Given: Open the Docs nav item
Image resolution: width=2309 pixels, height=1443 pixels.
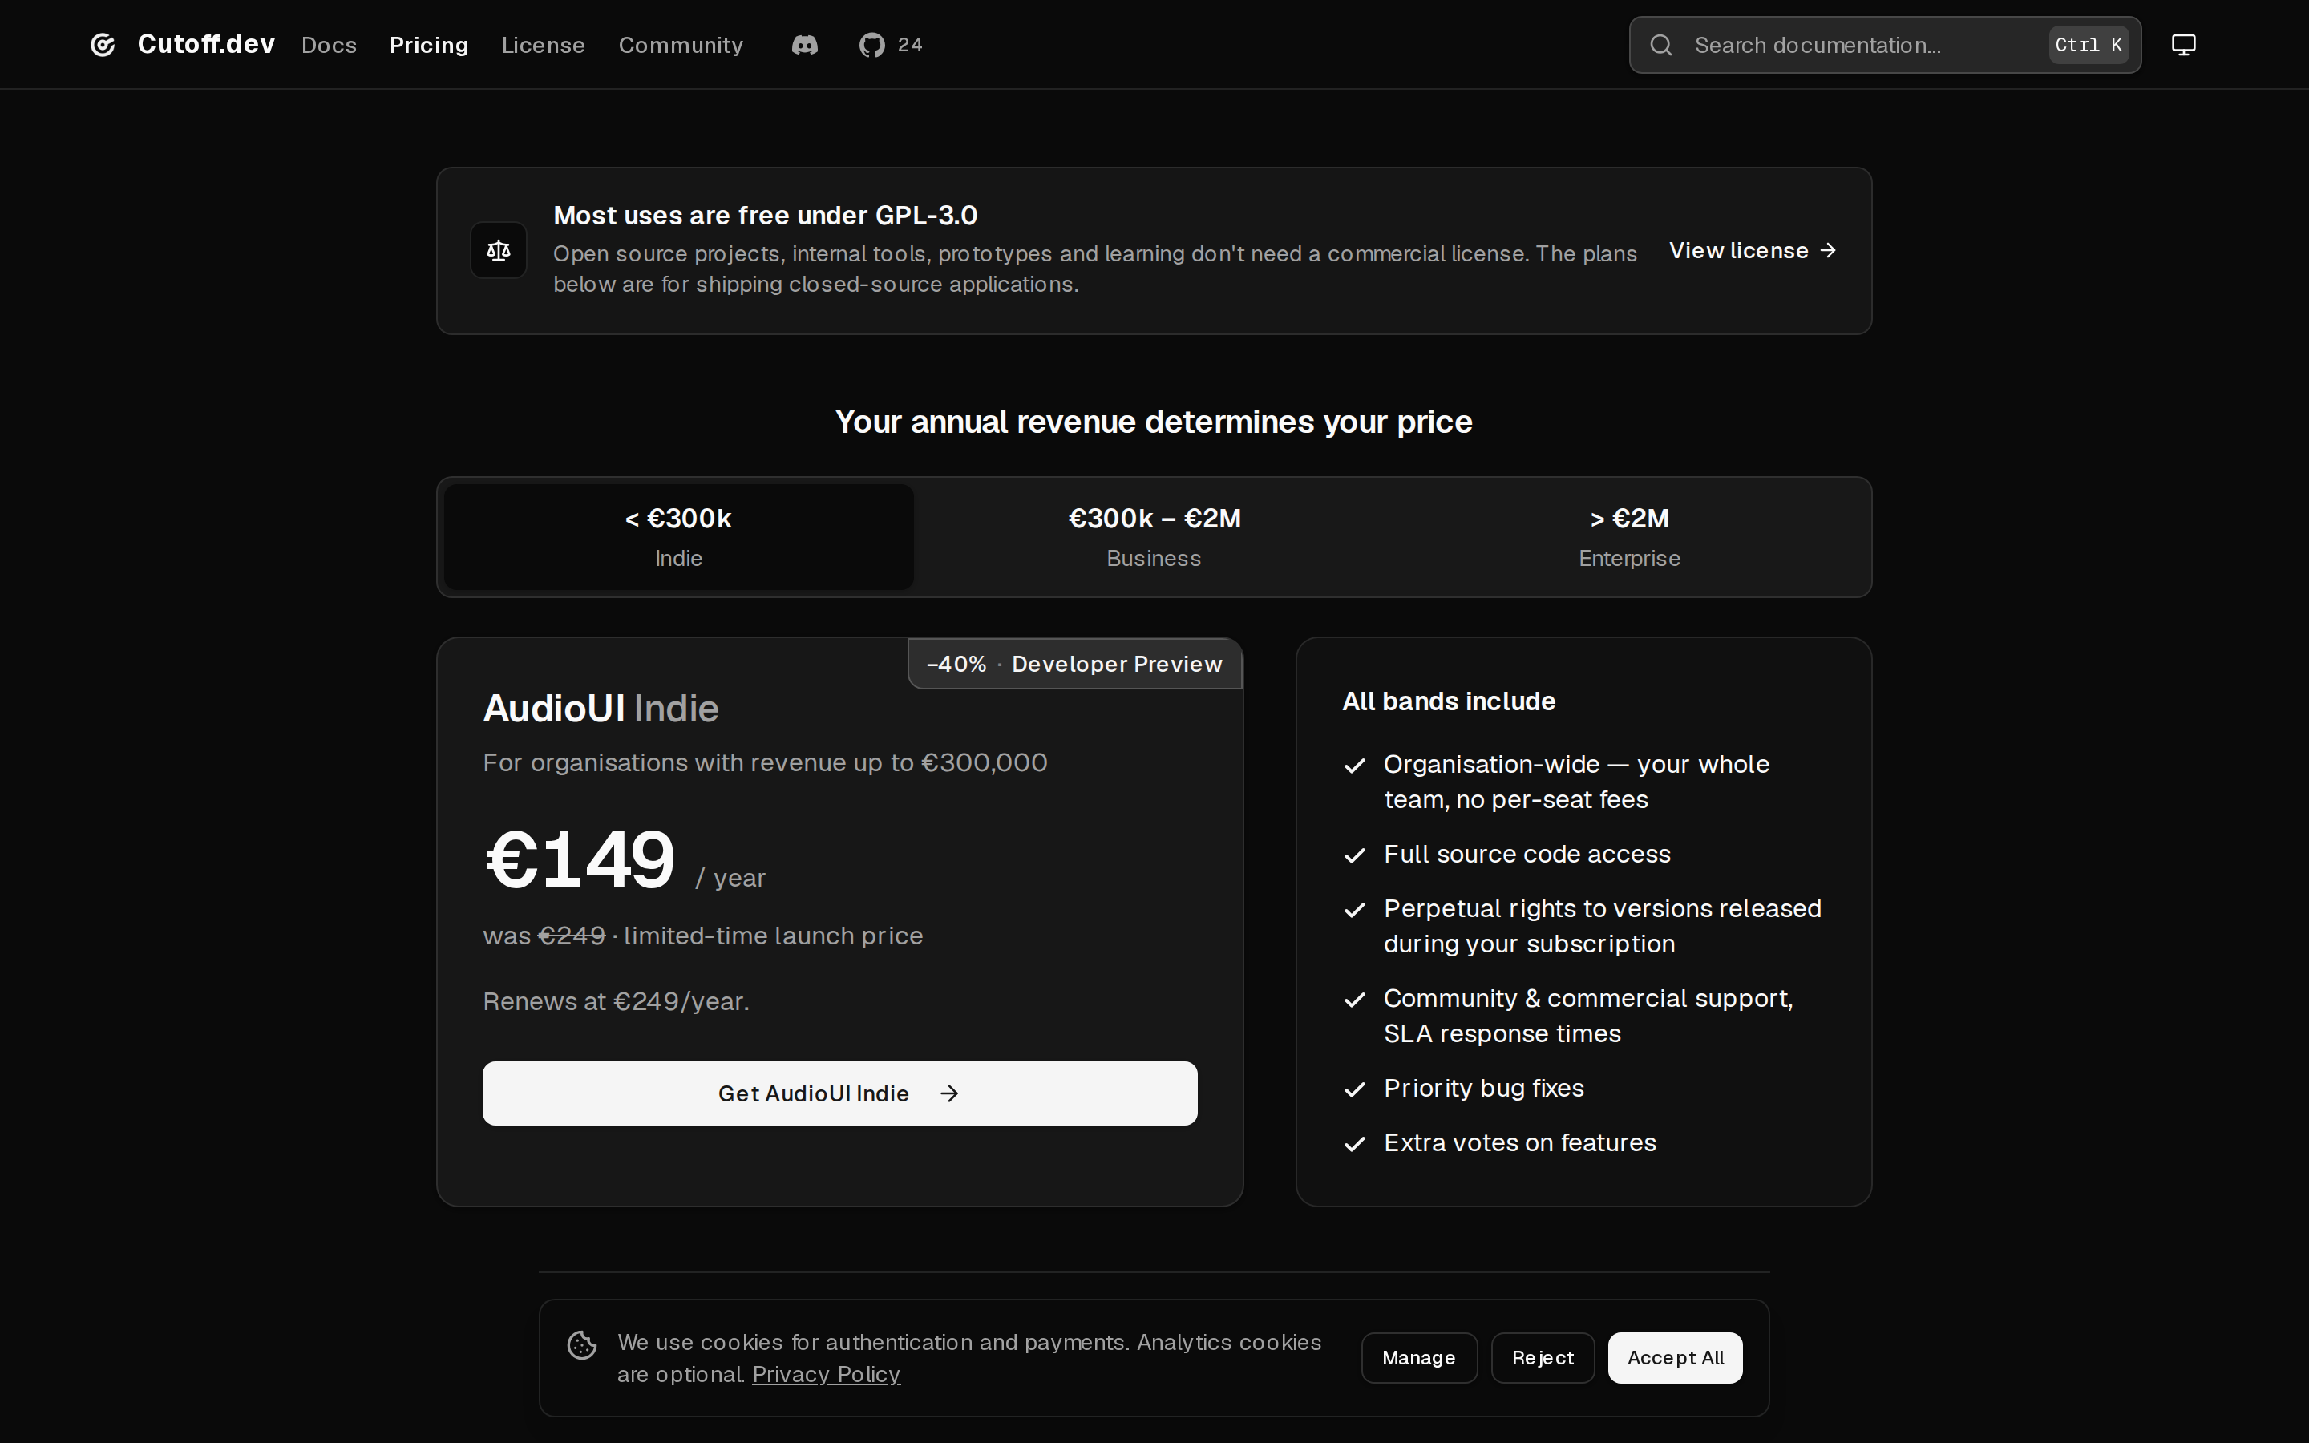Looking at the screenshot, I should (330, 45).
